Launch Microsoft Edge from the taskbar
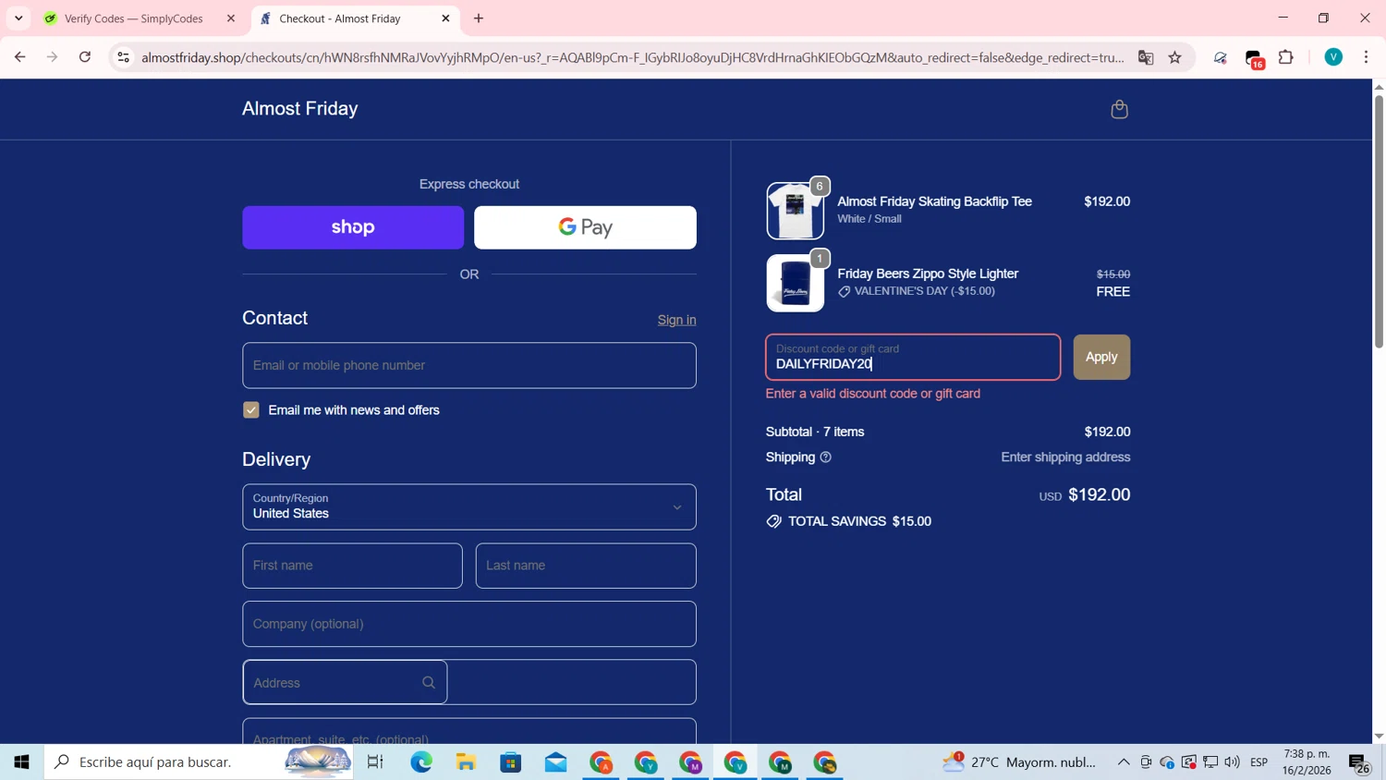The height and width of the screenshot is (780, 1386). tap(421, 762)
